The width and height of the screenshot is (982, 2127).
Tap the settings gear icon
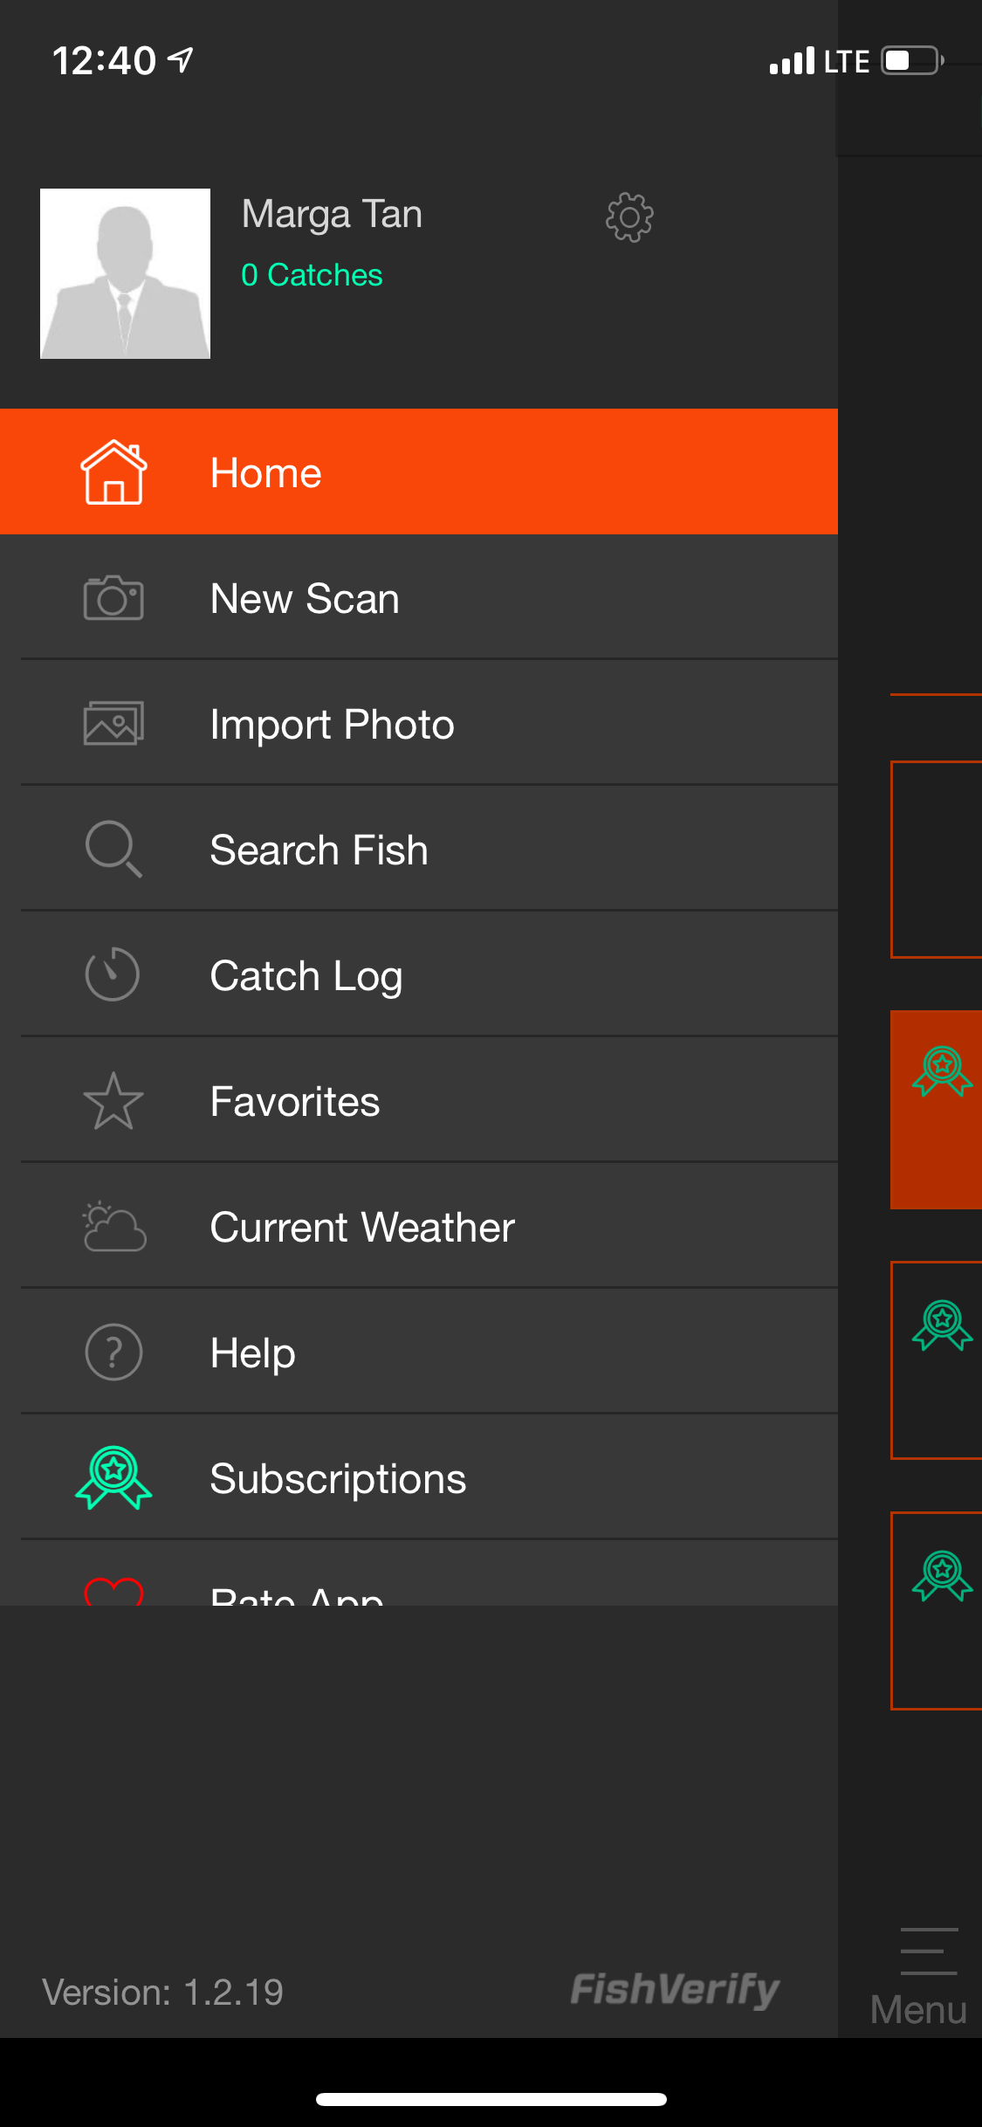pos(629,217)
